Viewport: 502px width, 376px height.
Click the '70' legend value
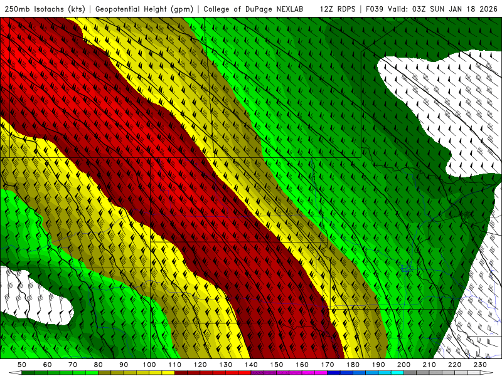pyautogui.click(x=73, y=365)
